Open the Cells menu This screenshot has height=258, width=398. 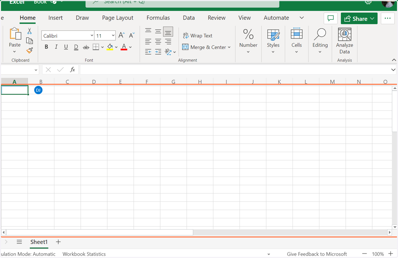(x=297, y=41)
